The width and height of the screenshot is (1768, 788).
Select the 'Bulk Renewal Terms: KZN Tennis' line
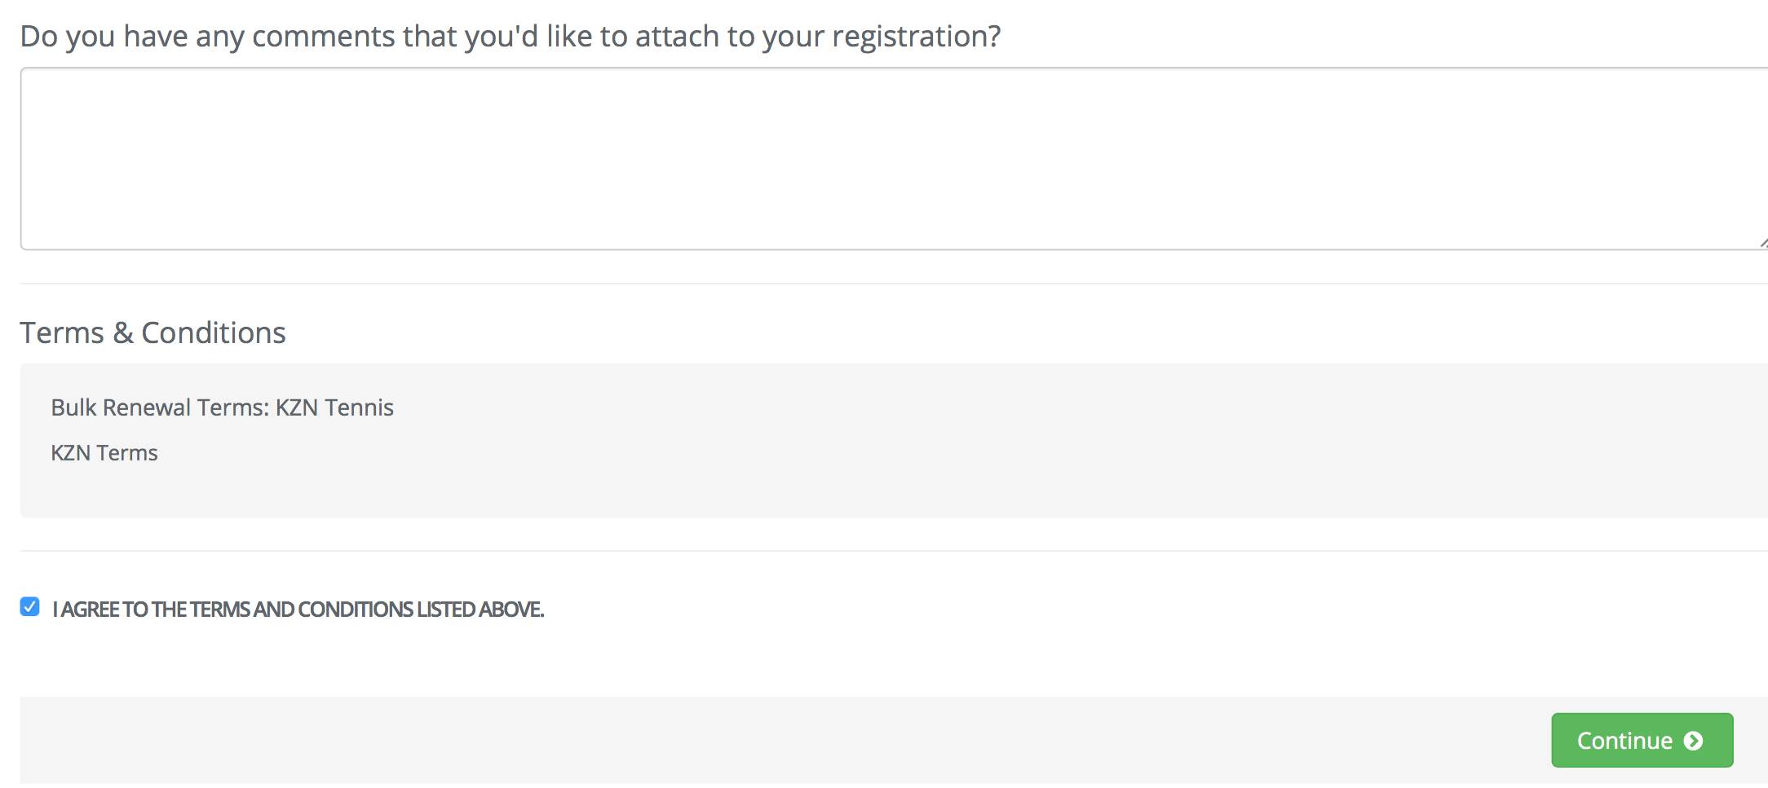(x=222, y=407)
